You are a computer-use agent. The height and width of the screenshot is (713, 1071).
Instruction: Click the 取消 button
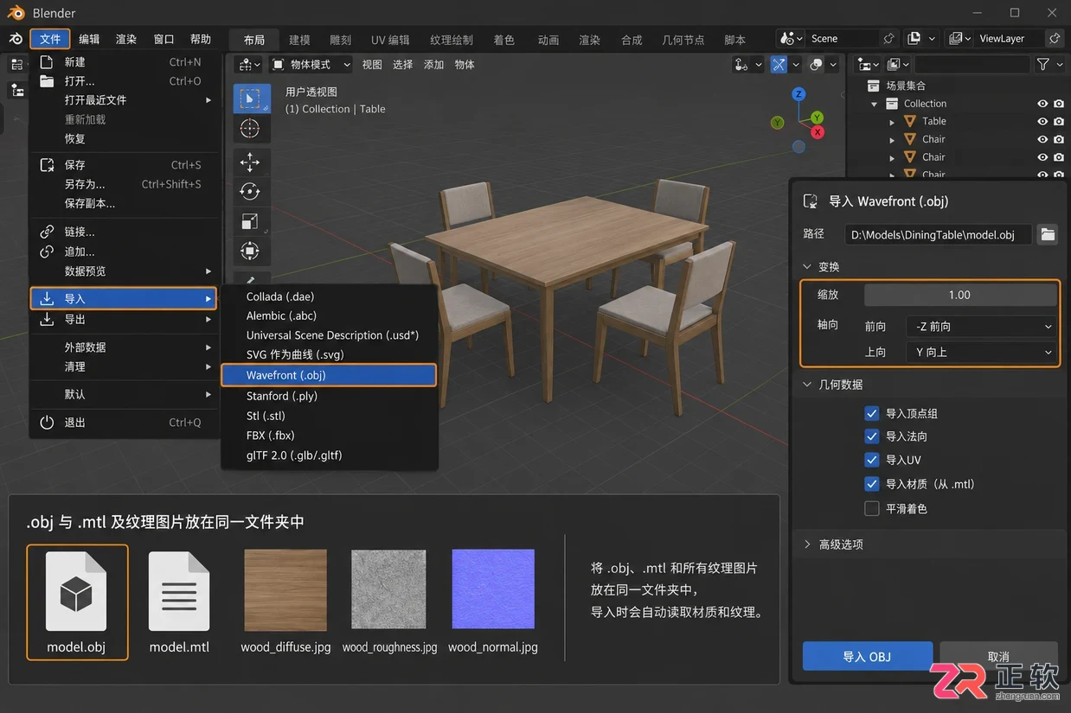998,657
